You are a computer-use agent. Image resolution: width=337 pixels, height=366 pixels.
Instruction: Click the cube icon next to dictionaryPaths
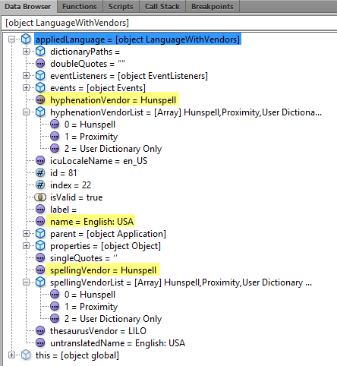(40, 52)
